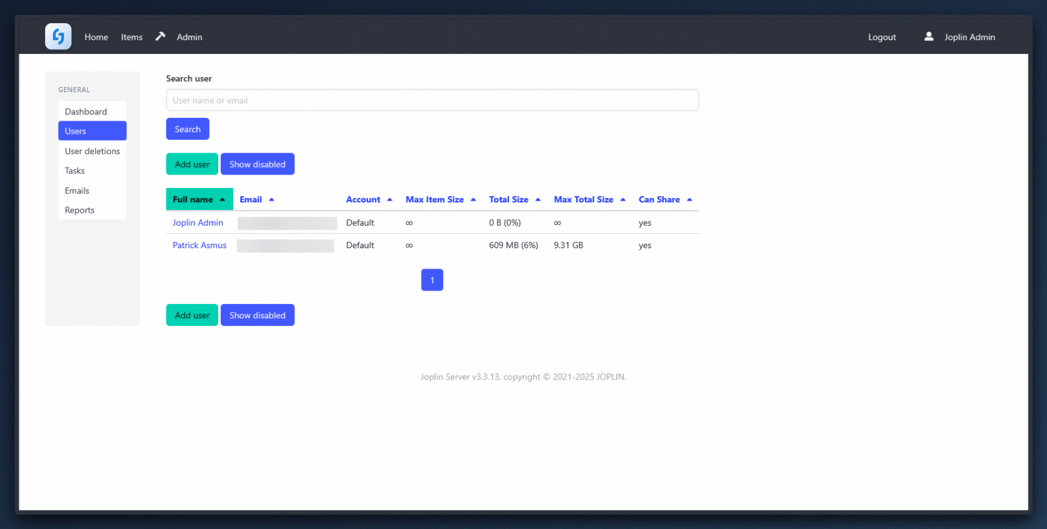This screenshot has height=529, width=1047.
Task: Click the page 1 pagination button
Action: point(432,279)
